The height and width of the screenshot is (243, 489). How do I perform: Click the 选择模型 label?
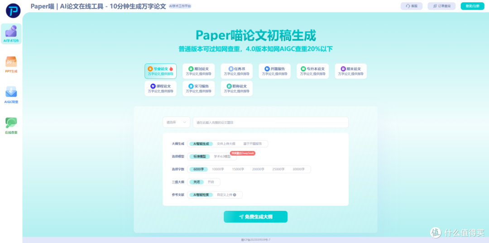(x=178, y=156)
